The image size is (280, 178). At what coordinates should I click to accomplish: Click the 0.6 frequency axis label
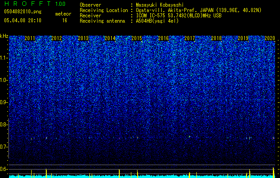pos(4,169)
